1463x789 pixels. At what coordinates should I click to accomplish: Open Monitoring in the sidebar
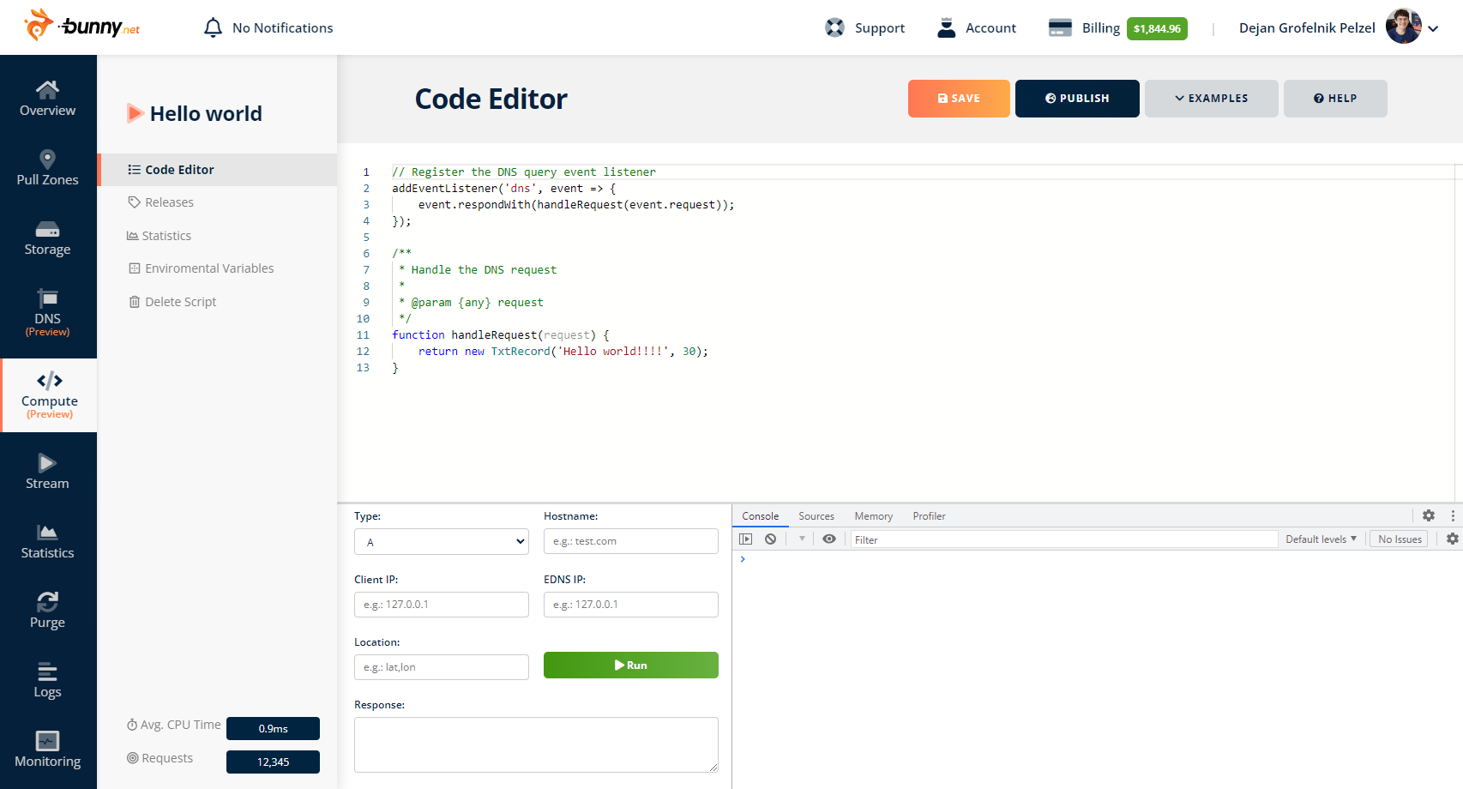pos(48,750)
